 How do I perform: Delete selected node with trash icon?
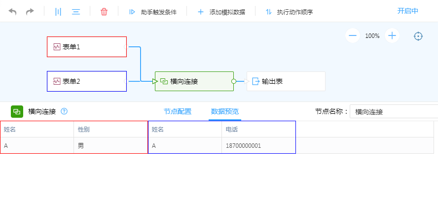click(x=104, y=11)
